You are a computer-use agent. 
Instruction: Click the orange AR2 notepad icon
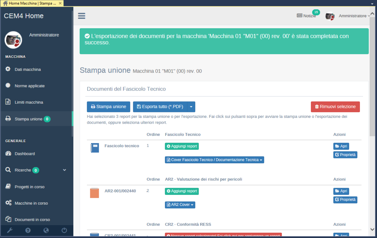click(x=95, y=193)
